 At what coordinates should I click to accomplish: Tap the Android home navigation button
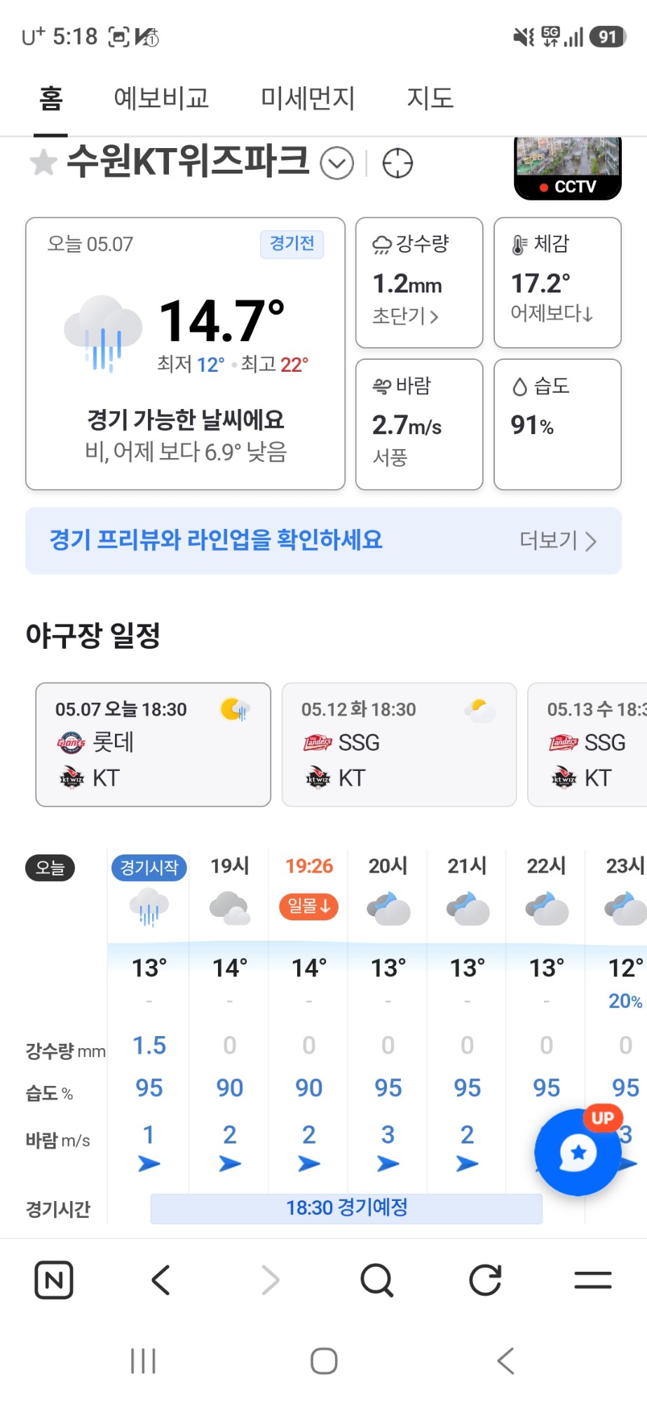pos(324,1361)
